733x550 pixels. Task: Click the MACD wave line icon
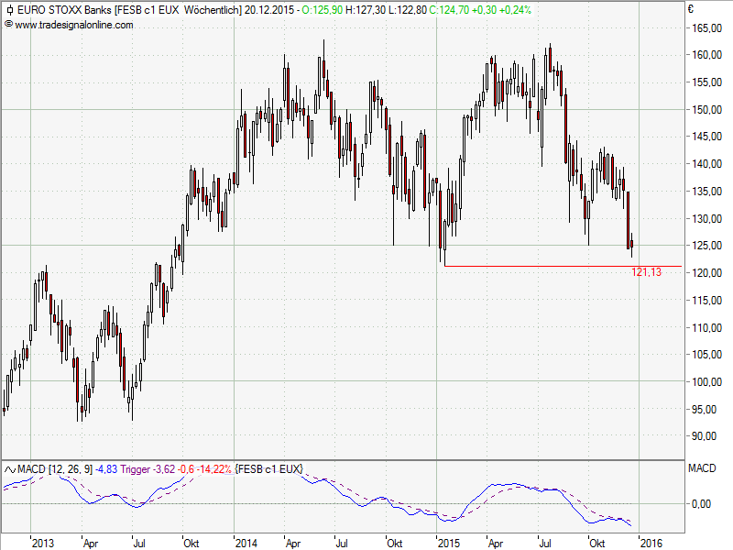click(x=9, y=468)
